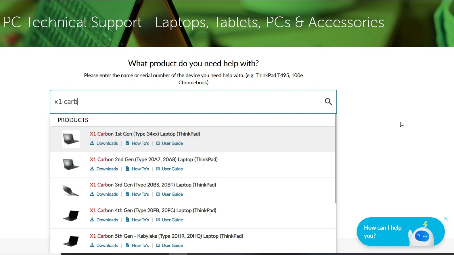Click X1 Carbon 1st Gen laptop thumbnail

point(71,139)
